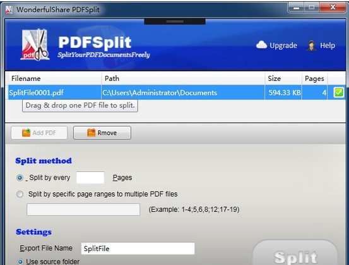Image resolution: width=349 pixels, height=265 pixels.
Task: Sort by the Path column header
Action: [183, 78]
